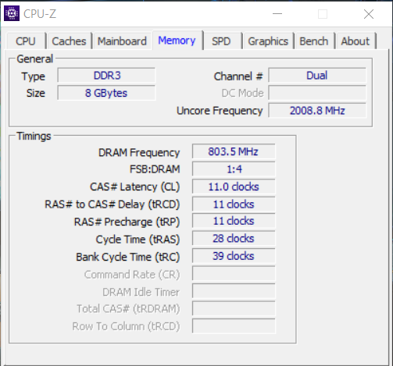
Task: Click the RAS# Precharge (tRP) label
Action: (127, 222)
